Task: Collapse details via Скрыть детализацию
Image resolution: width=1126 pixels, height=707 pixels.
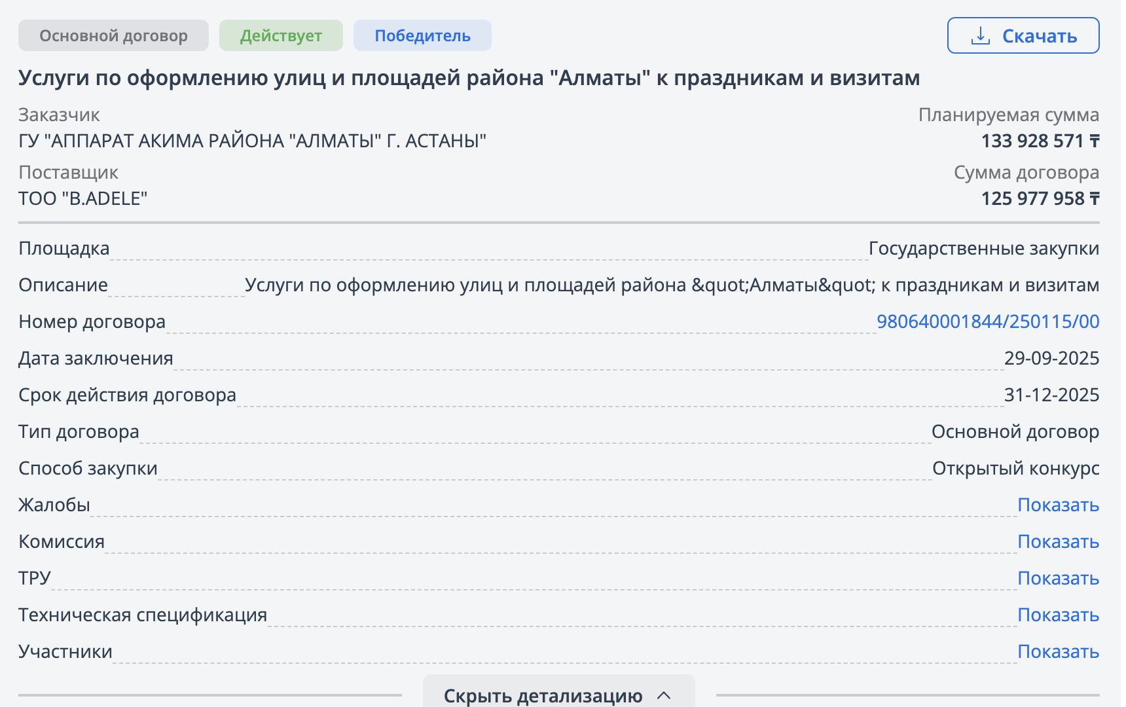Action: tap(543, 695)
